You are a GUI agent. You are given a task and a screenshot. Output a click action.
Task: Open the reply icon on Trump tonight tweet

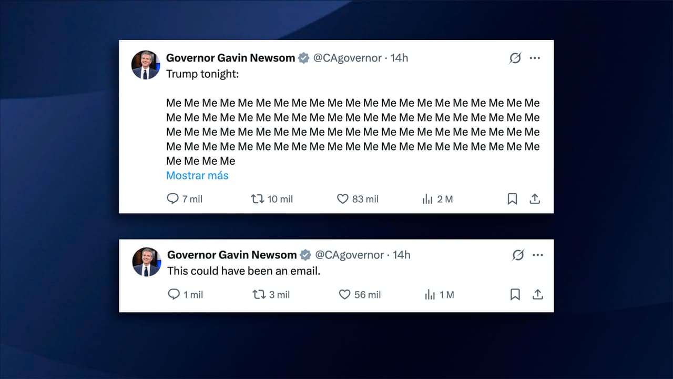tap(173, 199)
